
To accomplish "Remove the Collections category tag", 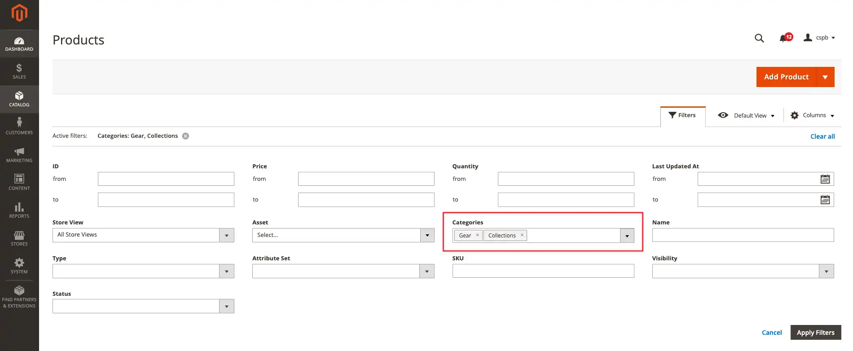I will [x=522, y=235].
